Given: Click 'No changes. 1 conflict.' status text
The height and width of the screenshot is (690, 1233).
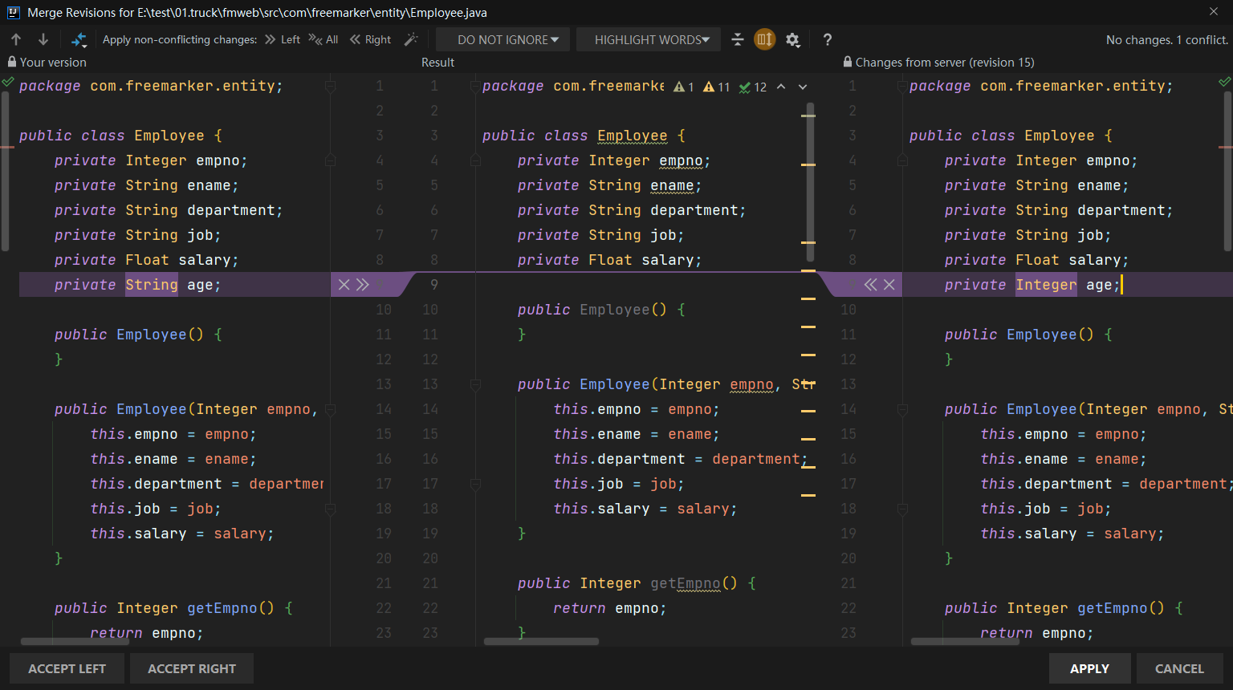Looking at the screenshot, I should pos(1167,39).
